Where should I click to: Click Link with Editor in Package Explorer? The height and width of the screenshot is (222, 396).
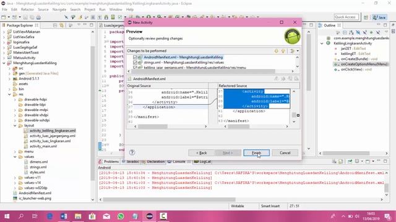[x=62, y=25]
